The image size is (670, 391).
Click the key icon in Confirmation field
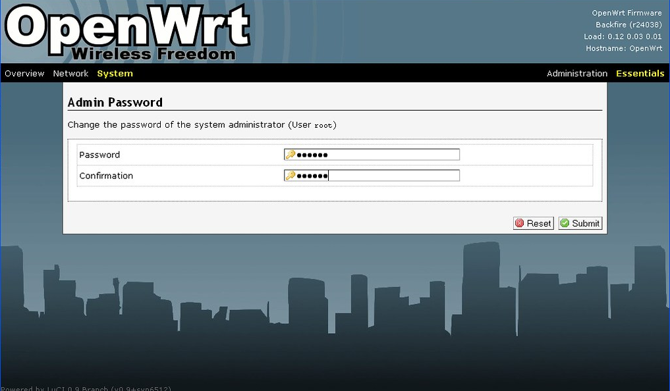(x=291, y=176)
